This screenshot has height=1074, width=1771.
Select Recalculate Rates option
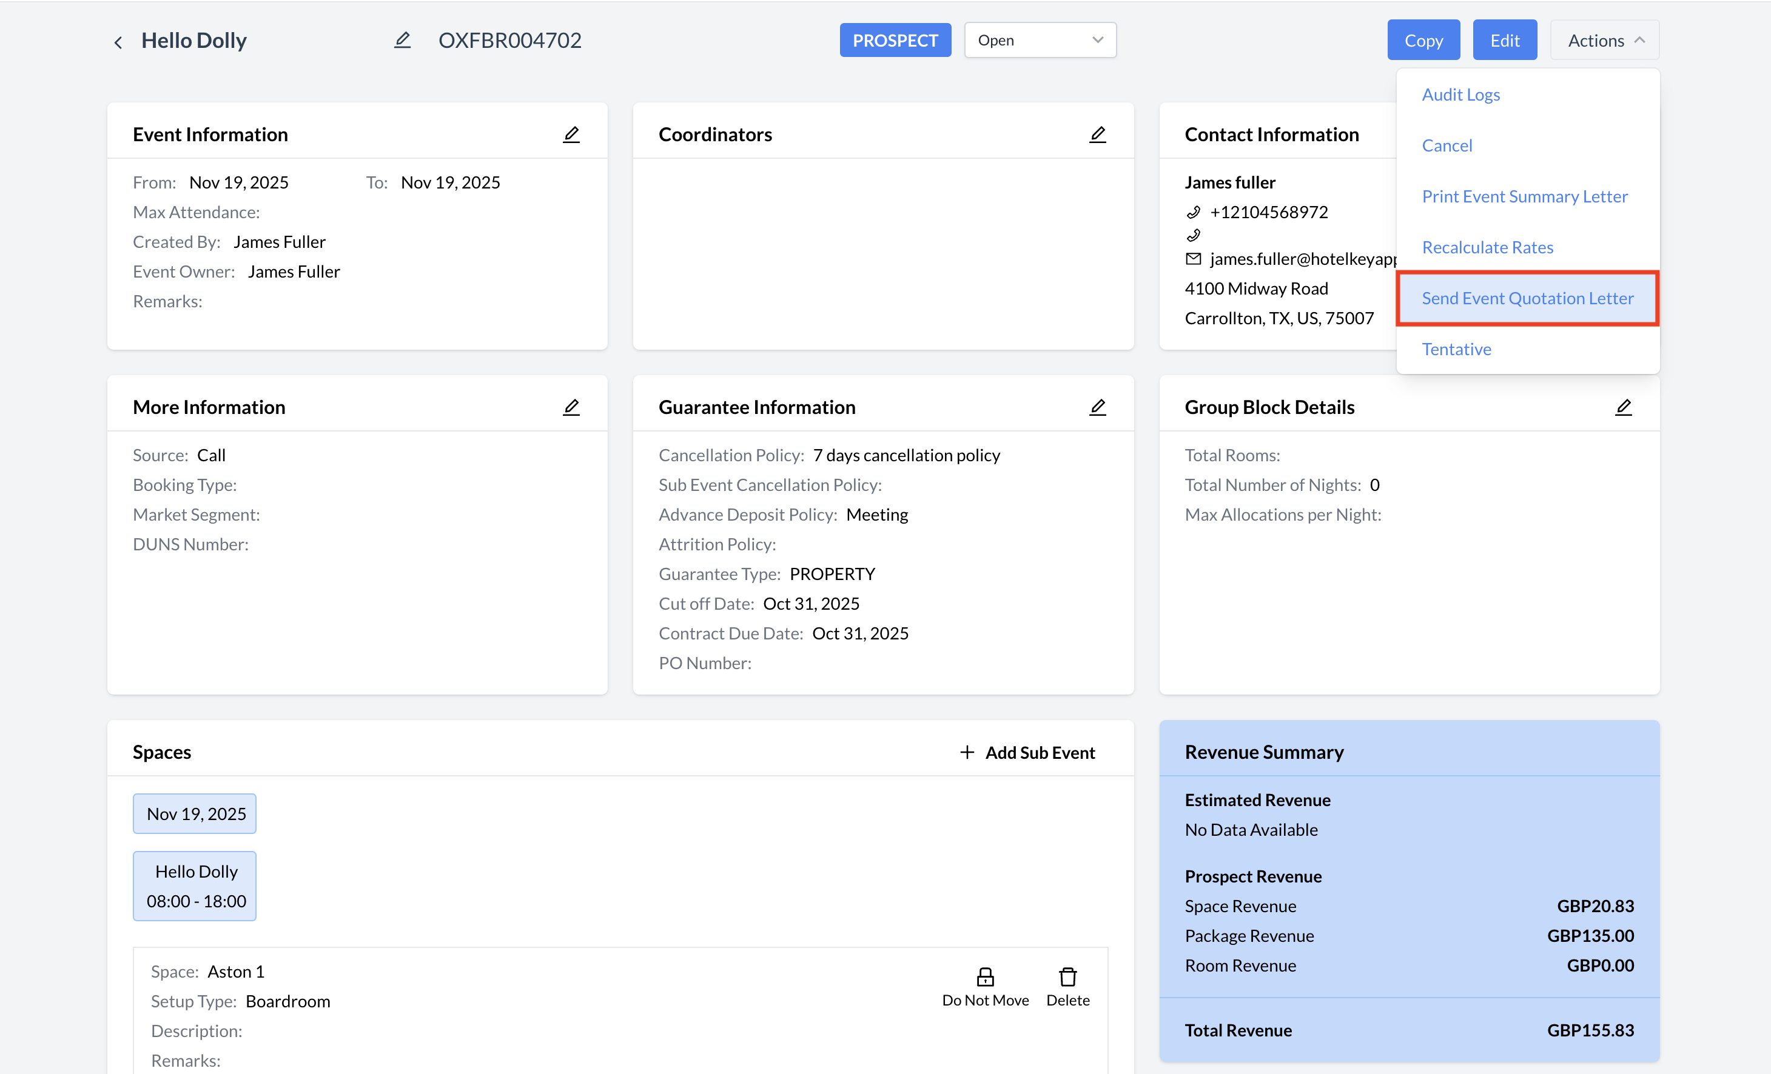tap(1487, 247)
